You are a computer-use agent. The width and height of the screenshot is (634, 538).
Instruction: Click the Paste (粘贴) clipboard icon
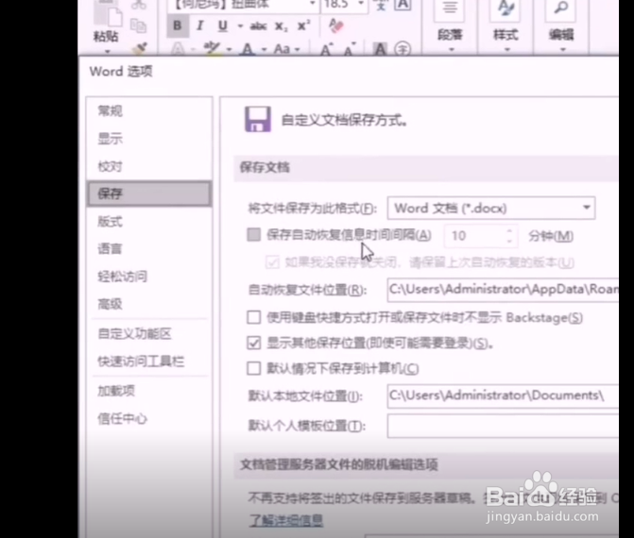[107, 14]
